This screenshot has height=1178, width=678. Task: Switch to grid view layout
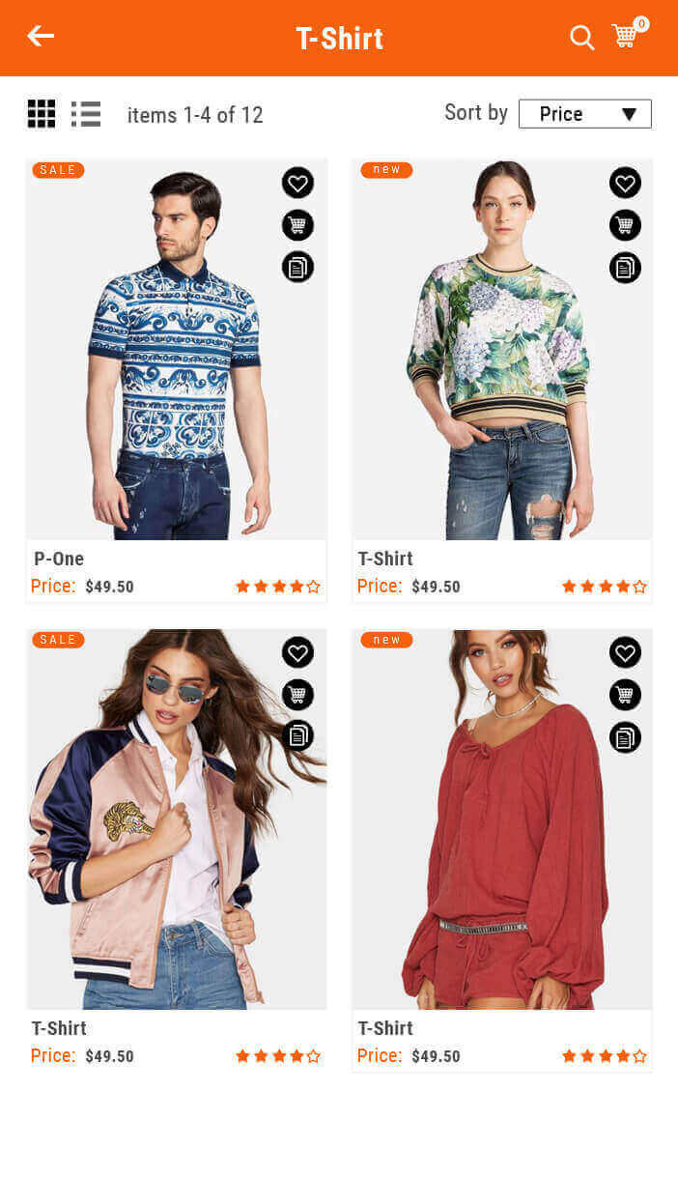pos(42,114)
